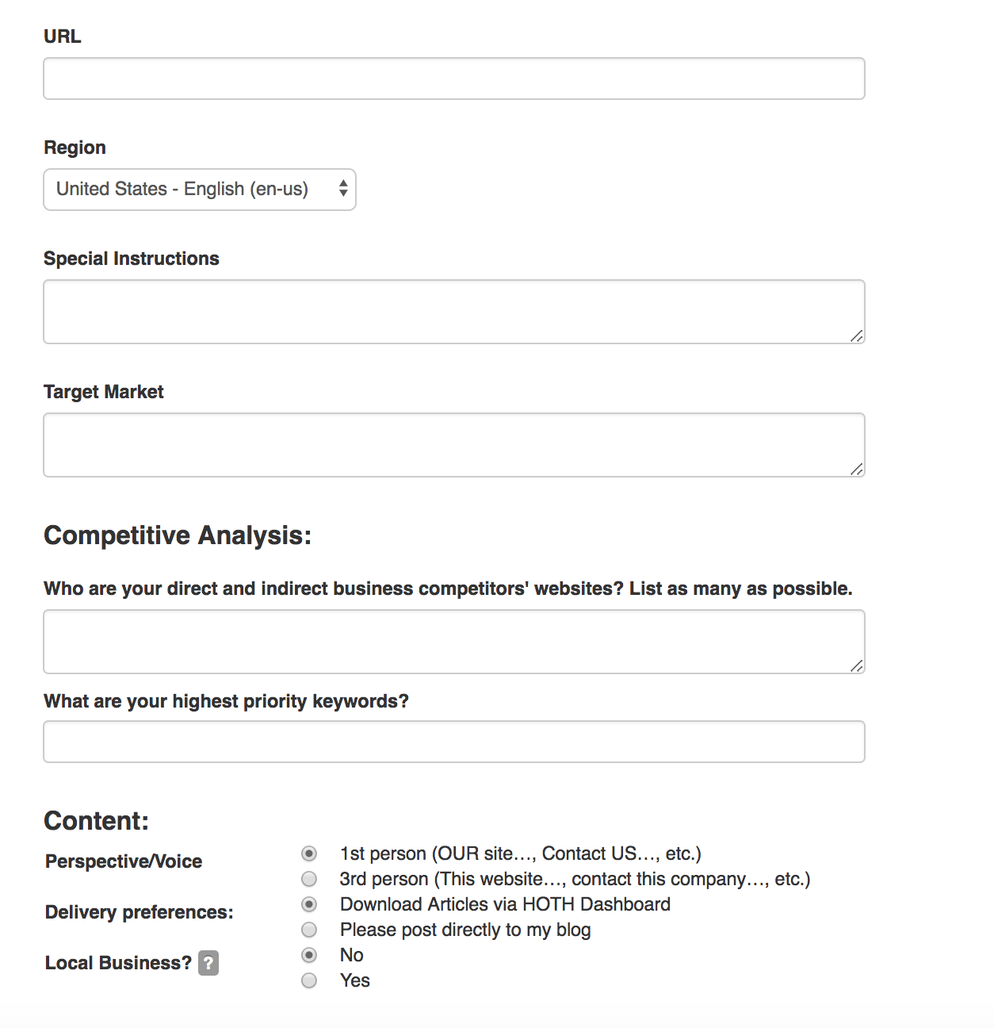
Task: Click the Target Market textarea resize handle
Action: point(856,469)
